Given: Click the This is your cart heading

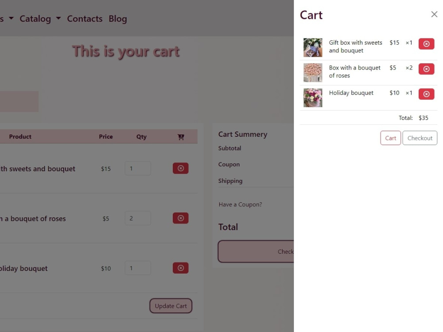Looking at the screenshot, I should pyautogui.click(x=125, y=51).
